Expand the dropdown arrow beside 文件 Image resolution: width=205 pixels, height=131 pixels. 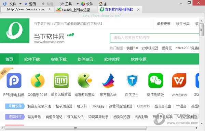point(20,4)
